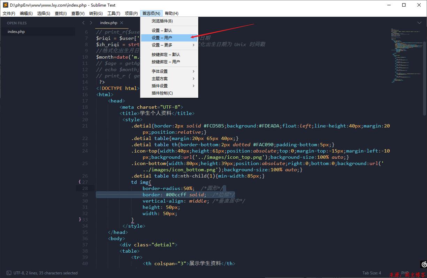Image resolution: width=427 pixels, height=278 pixels.
Task: Open the 项目(P) menu
Action: (131, 13)
